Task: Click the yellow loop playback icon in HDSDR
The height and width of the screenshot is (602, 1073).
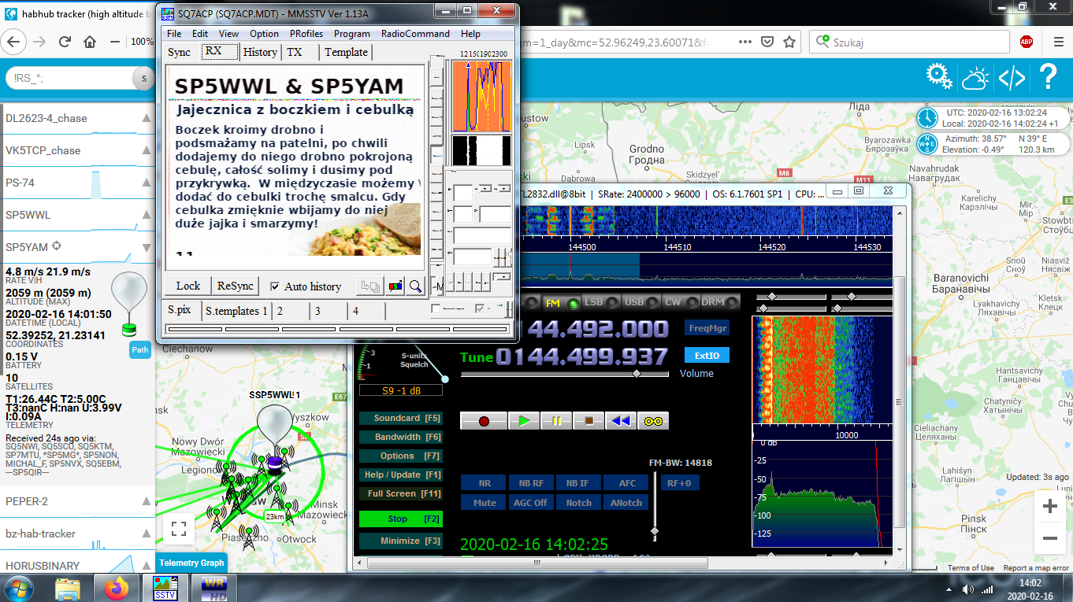Action: (x=654, y=421)
